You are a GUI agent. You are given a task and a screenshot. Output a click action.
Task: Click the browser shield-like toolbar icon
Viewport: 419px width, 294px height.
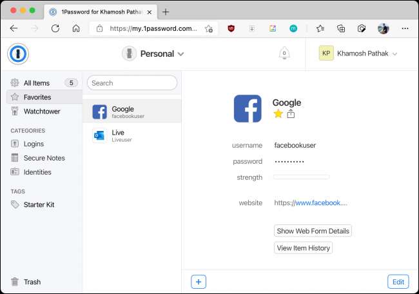pos(362,28)
